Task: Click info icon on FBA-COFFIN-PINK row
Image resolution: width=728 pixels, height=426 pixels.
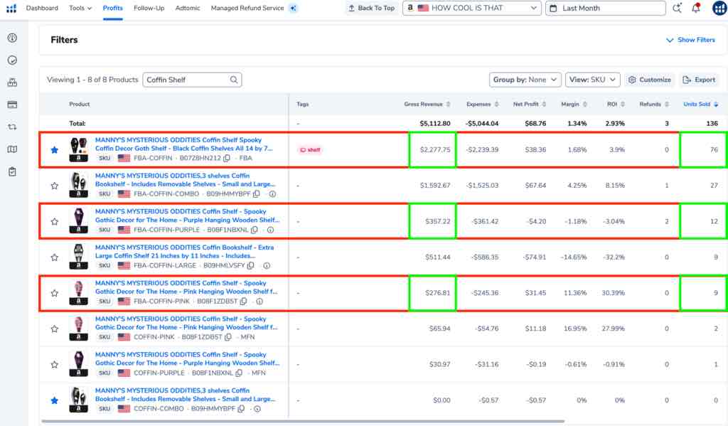Action: (x=259, y=301)
